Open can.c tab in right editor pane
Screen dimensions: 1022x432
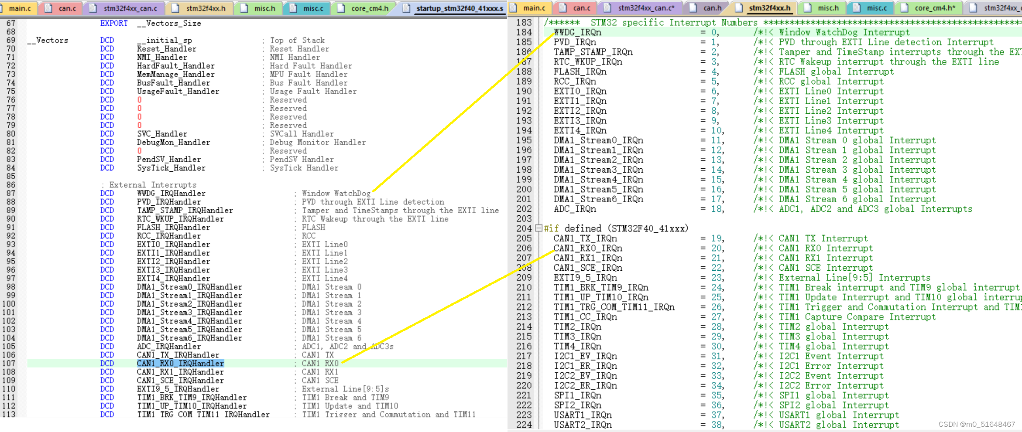pos(576,8)
